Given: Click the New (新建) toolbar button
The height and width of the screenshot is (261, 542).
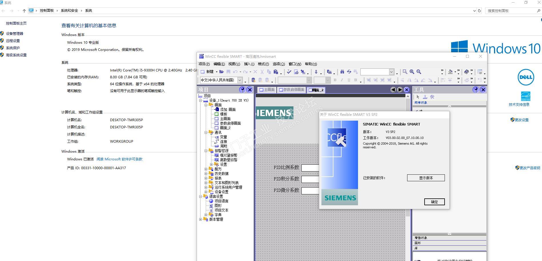Looking at the screenshot, I should (208, 72).
